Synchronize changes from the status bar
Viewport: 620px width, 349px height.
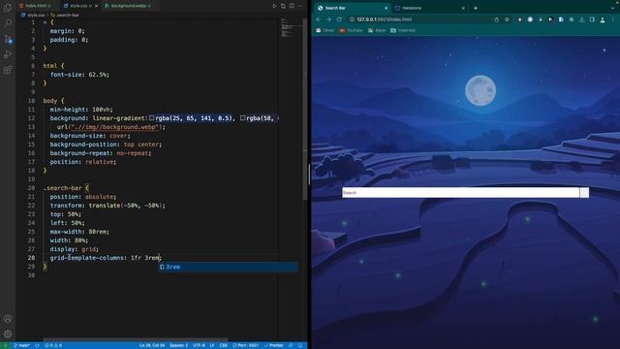coord(37,345)
